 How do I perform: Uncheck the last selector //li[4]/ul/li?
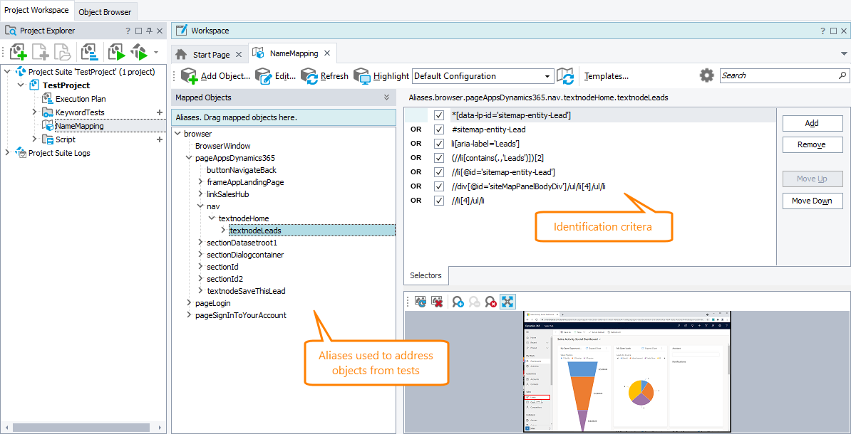click(440, 200)
